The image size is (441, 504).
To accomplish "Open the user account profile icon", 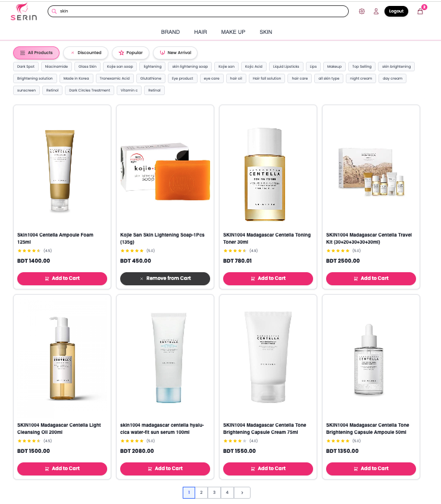I will pyautogui.click(x=376, y=11).
